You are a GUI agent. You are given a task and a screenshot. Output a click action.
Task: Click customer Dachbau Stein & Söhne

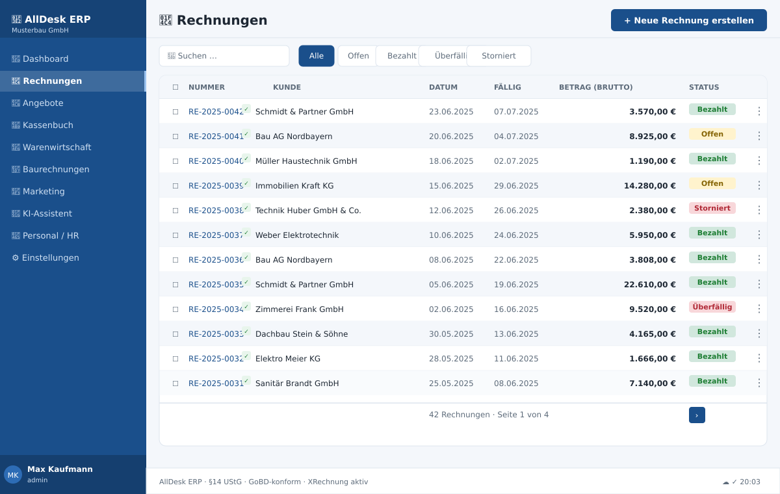[x=302, y=334]
